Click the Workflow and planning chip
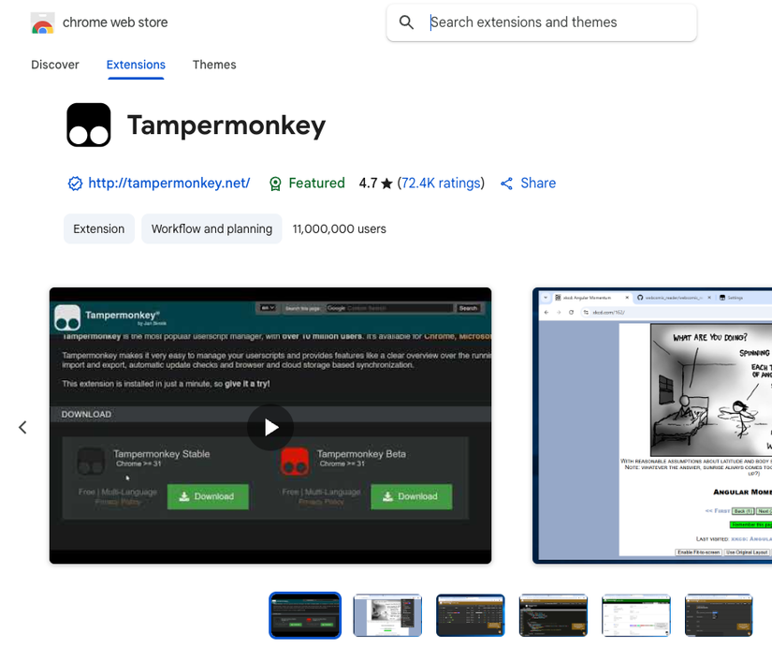 [x=211, y=228]
